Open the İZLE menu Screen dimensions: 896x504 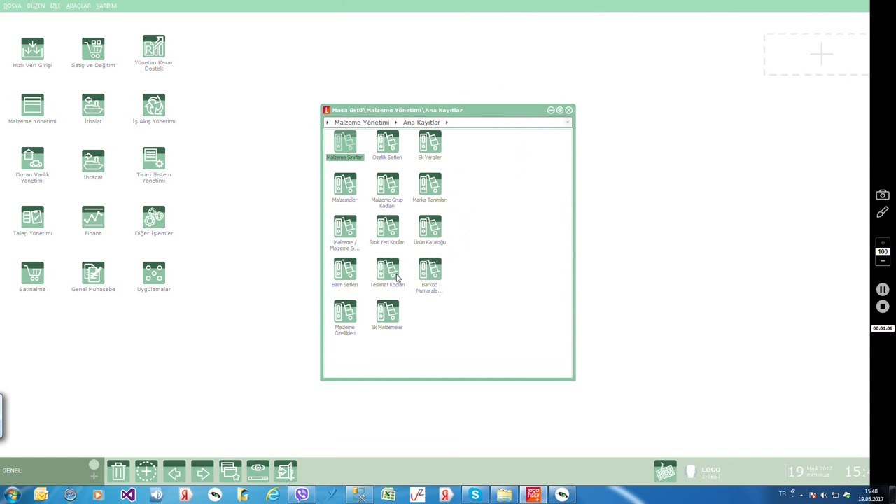coord(55,6)
